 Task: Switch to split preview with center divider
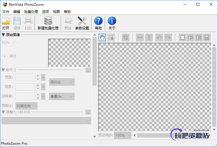(x=191, y=37)
